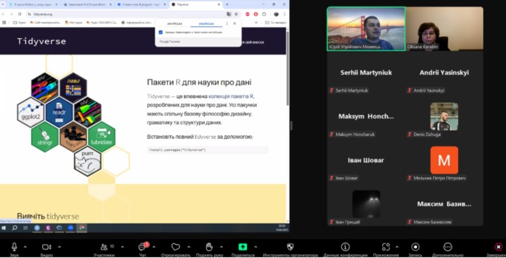506x258 pixels.
Task: Click the browser tab list chevron
Action: 3,4
